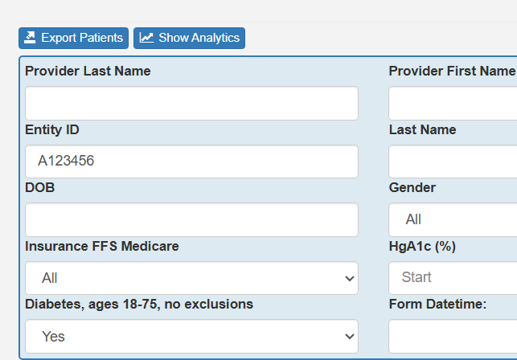The width and height of the screenshot is (517, 360).
Task: Click the Entity ID label text
Action: [x=52, y=129]
